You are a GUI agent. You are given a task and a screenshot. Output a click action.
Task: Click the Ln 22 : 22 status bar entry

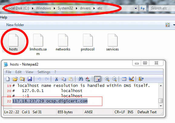[12, 112]
